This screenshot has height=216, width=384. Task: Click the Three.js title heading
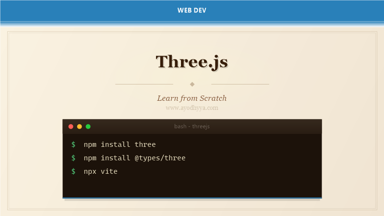point(192,62)
